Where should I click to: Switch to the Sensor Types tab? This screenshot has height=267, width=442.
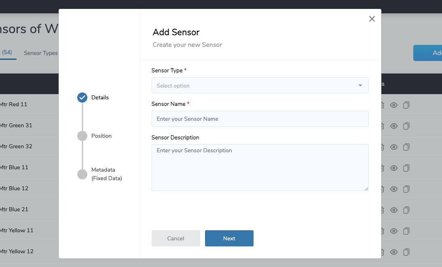(x=40, y=53)
